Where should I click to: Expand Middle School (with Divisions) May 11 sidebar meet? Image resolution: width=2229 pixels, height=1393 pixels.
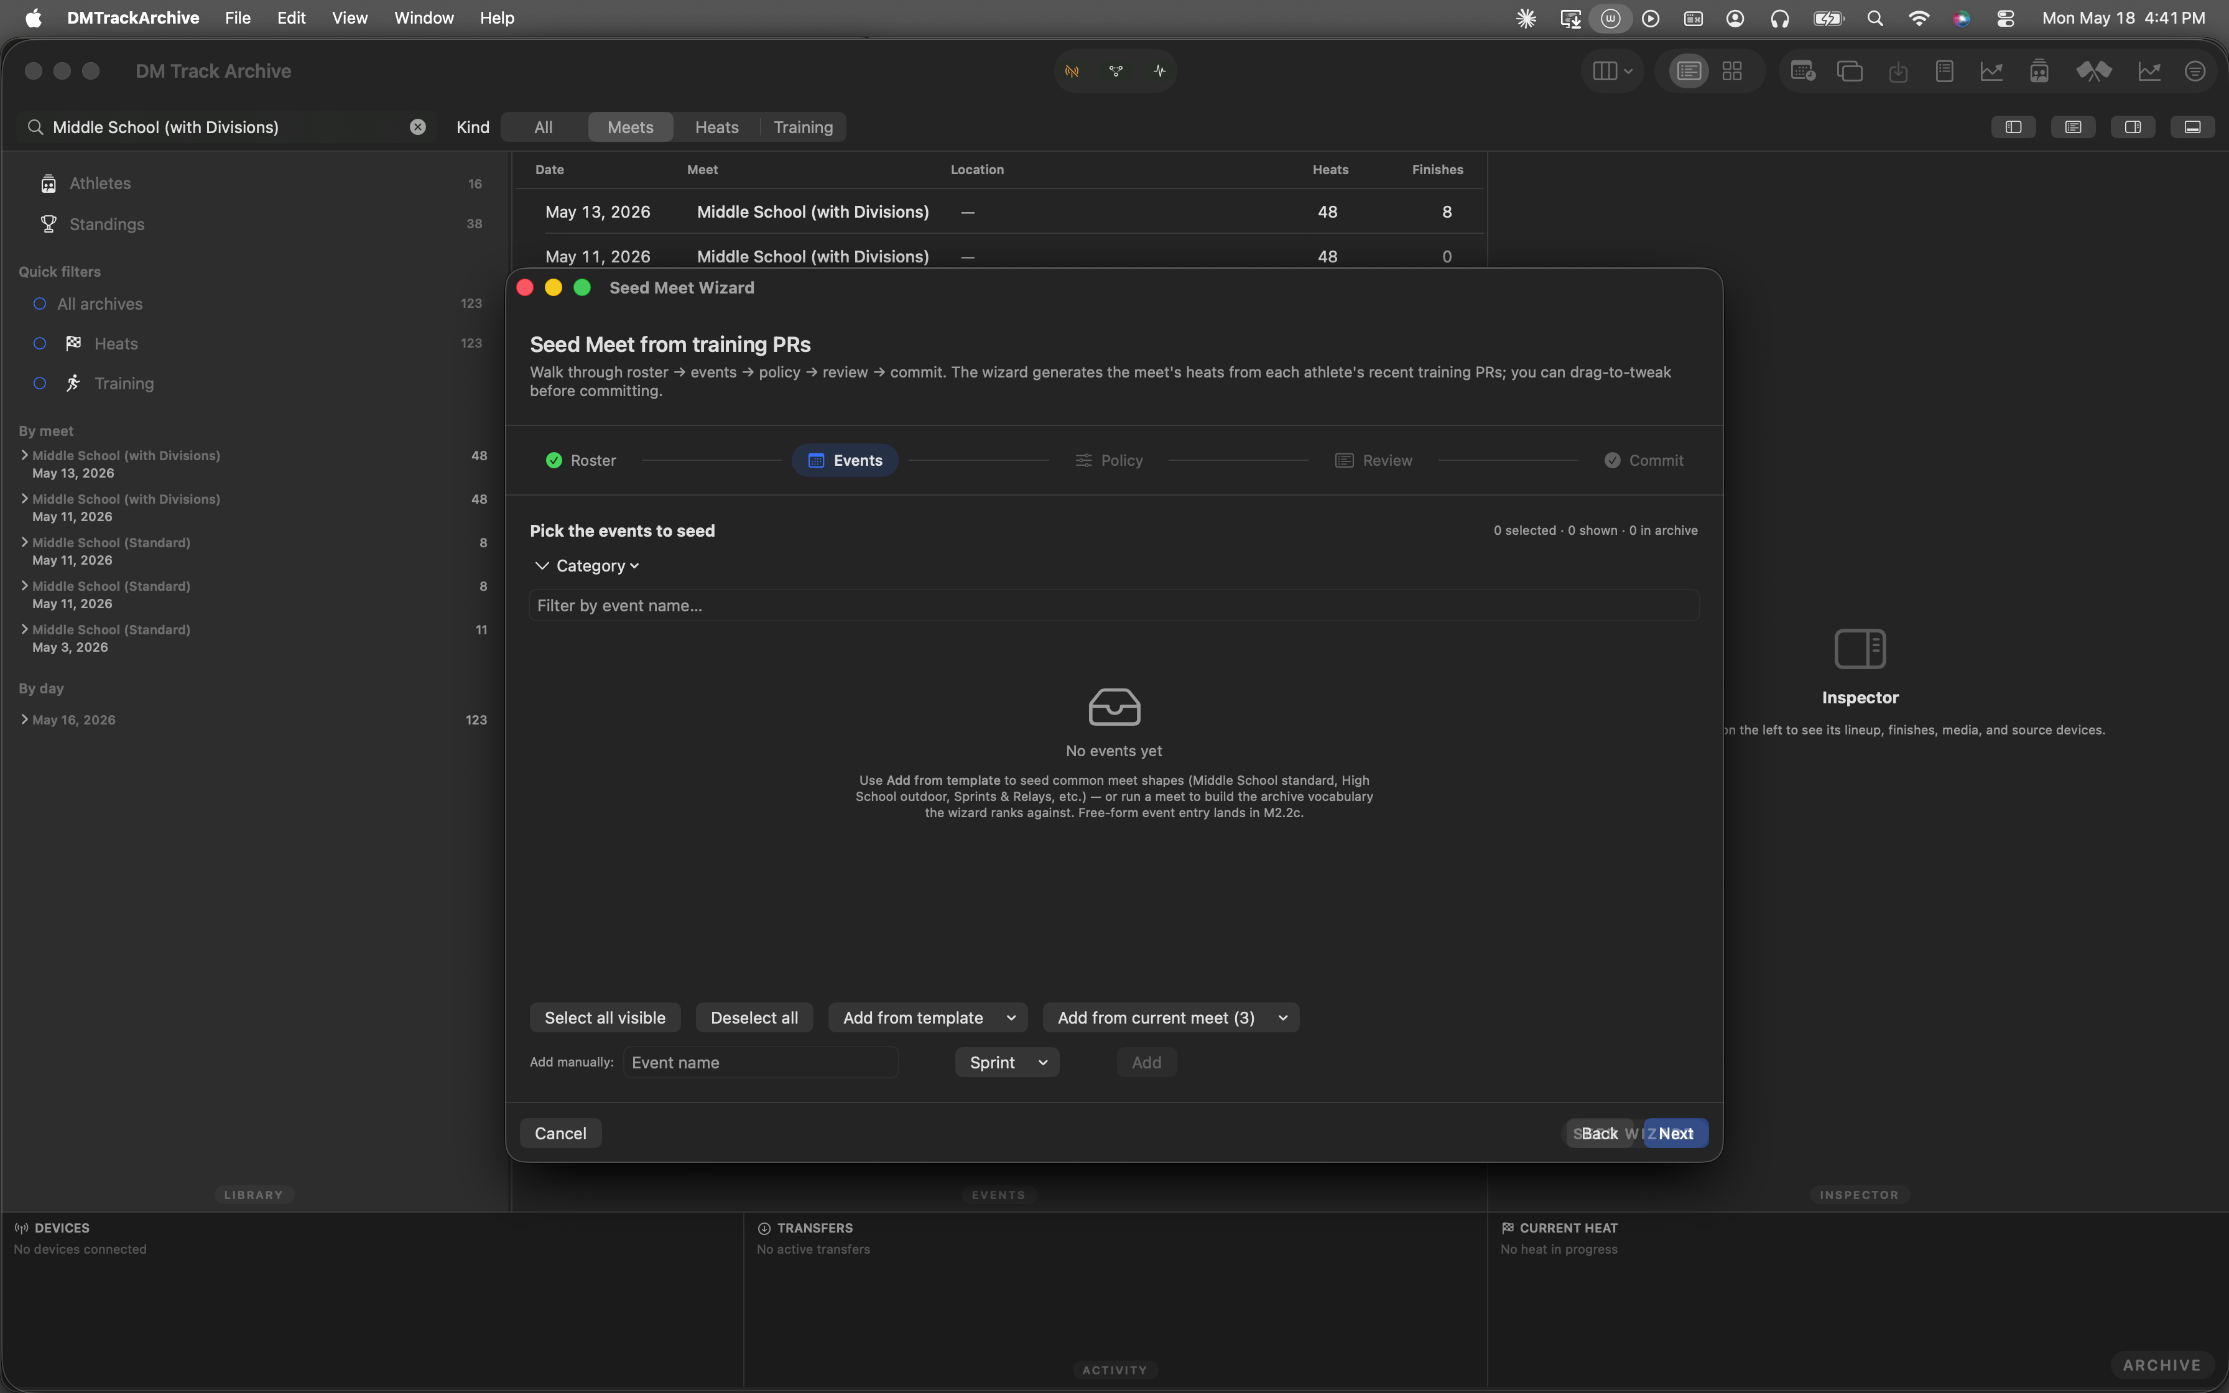click(x=24, y=498)
